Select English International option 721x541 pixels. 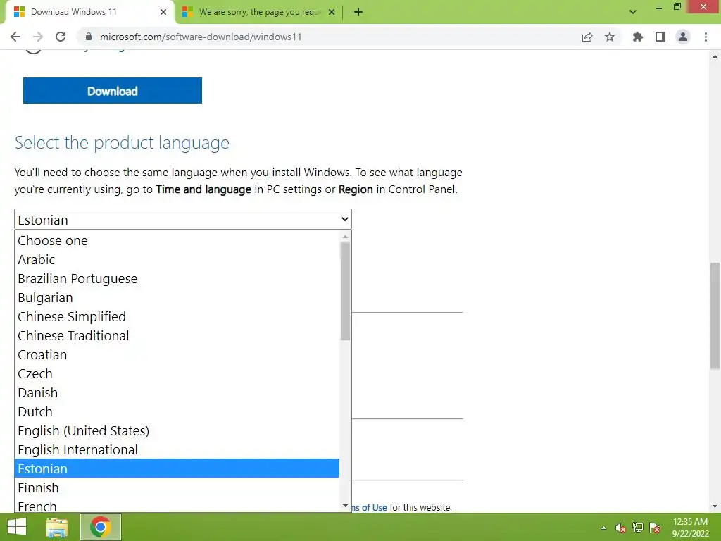[x=177, y=450]
